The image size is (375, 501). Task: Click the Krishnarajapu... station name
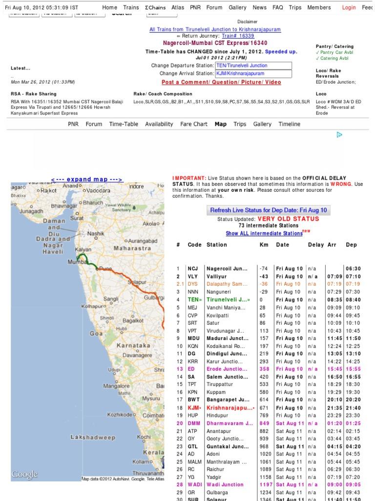(230, 408)
